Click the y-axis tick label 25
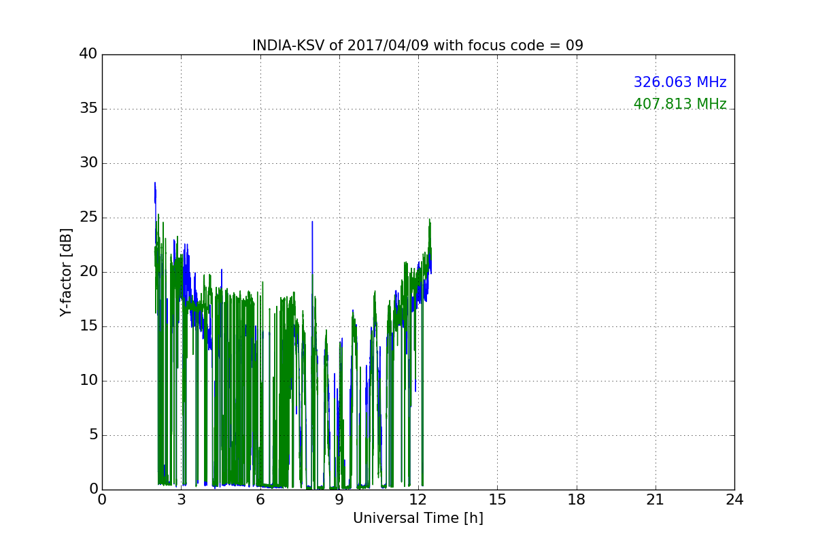Image resolution: width=816 pixels, height=544 pixels. (88, 218)
